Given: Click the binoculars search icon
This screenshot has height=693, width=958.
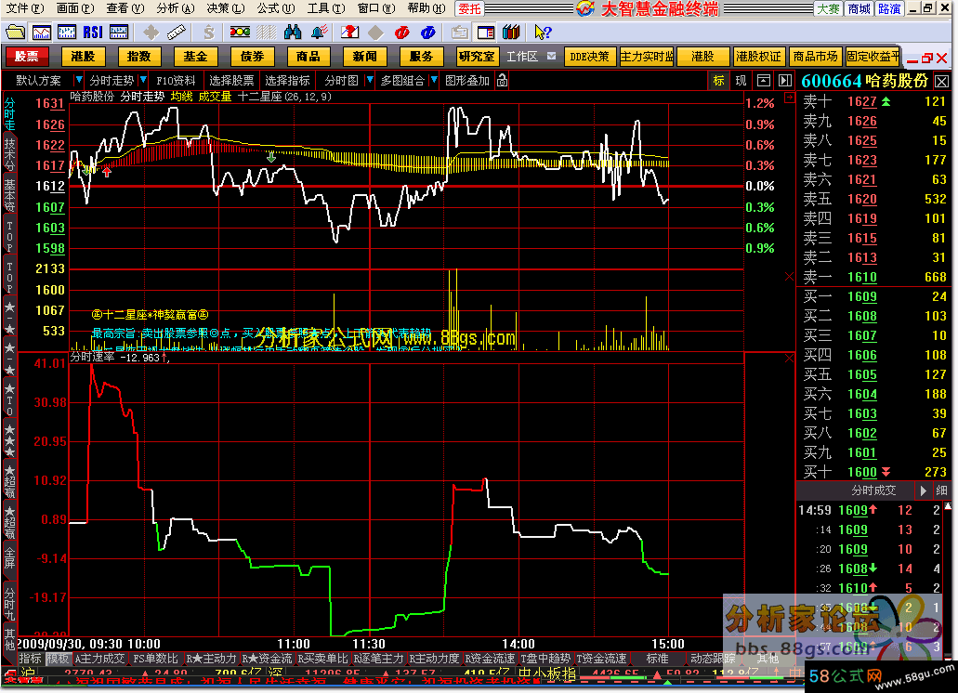Looking at the screenshot, I should [294, 32].
